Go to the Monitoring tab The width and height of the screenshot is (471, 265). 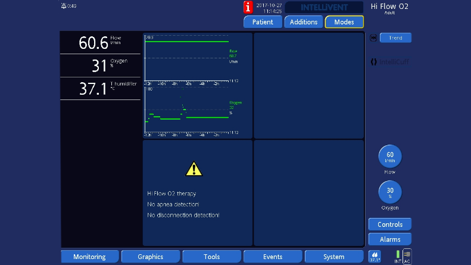click(89, 257)
